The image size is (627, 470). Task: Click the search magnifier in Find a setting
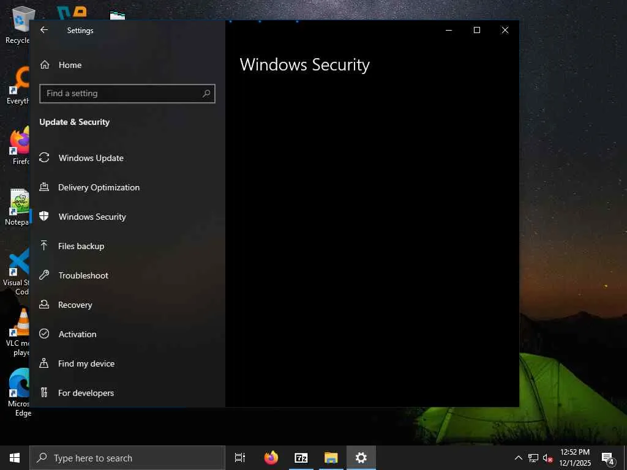[206, 94]
